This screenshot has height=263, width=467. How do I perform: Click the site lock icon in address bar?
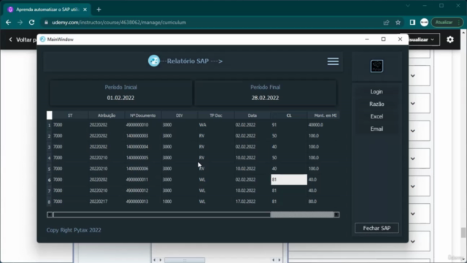coord(46,23)
